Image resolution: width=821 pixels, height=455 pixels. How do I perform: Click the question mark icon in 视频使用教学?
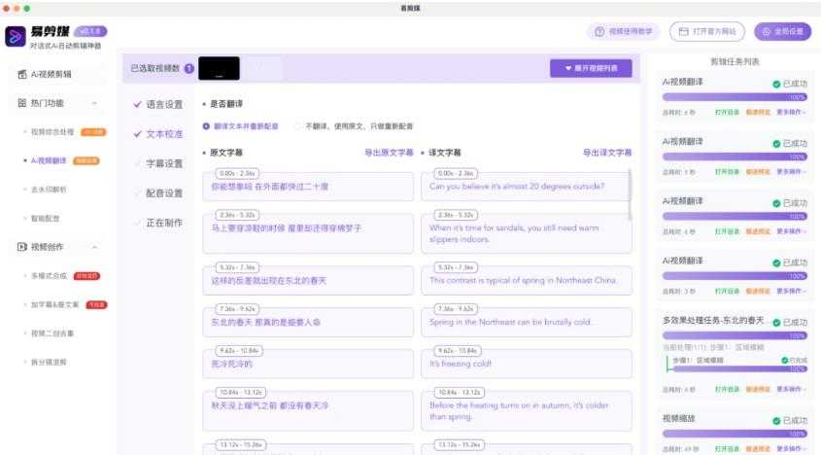(599, 32)
